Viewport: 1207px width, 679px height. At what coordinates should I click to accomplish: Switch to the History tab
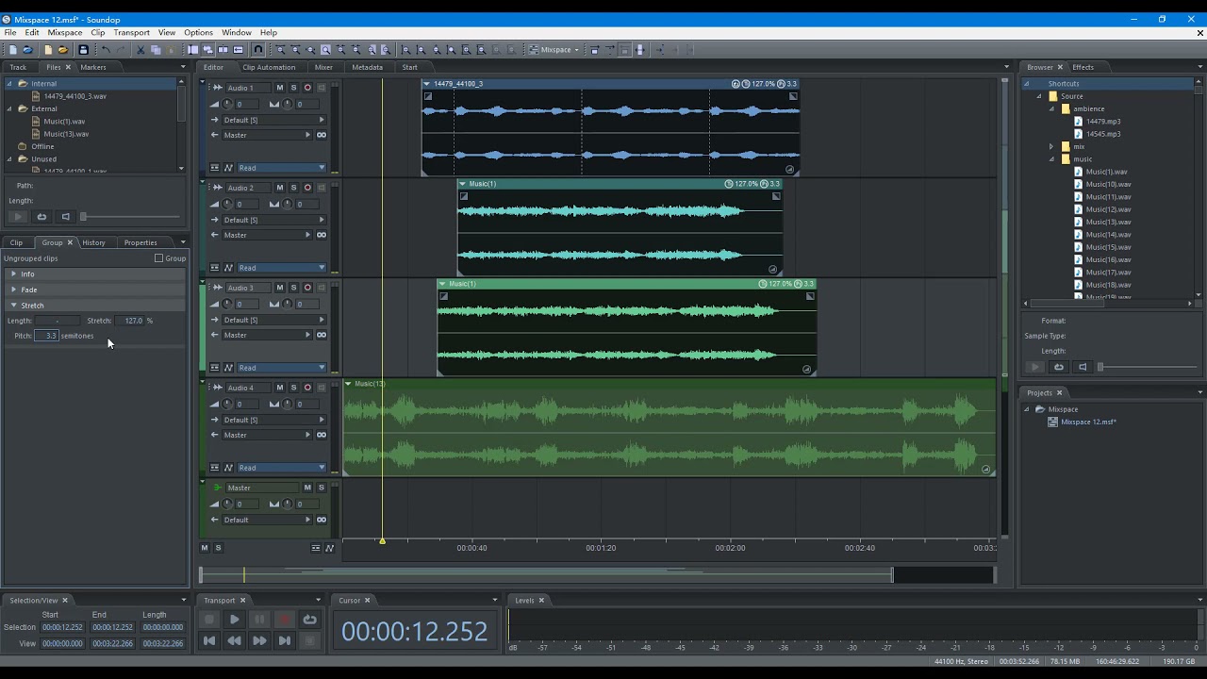coord(93,242)
